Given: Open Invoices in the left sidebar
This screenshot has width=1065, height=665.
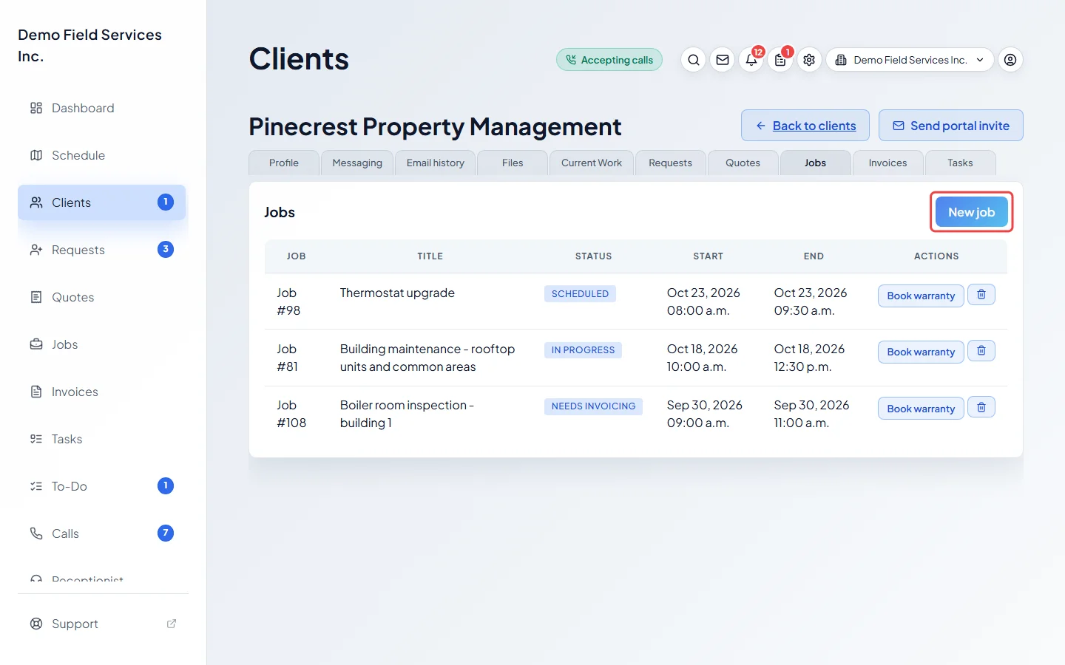Looking at the screenshot, I should [102, 392].
